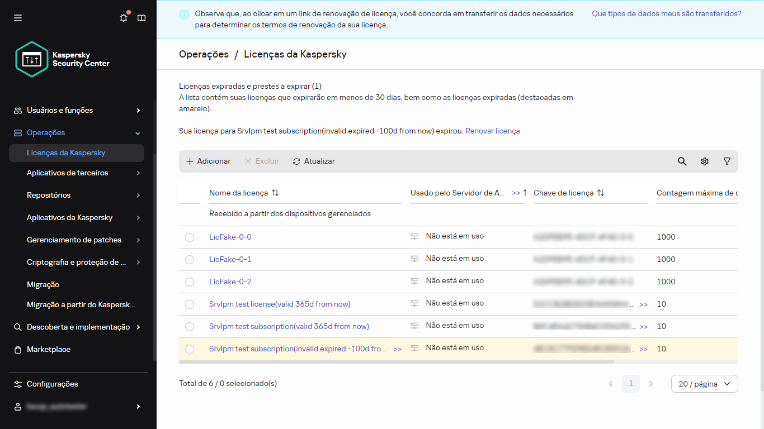Viewport: 764px width, 429px height.
Task: Click value 1000 in LicFake-0-2 row
Action: click(666, 282)
